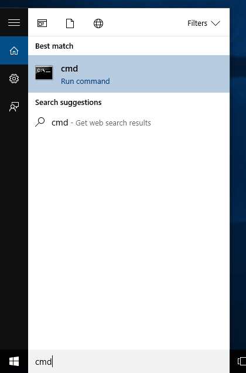Go to Home in the search sidebar
Viewport: 246px width, 373px height.
(x=14, y=50)
